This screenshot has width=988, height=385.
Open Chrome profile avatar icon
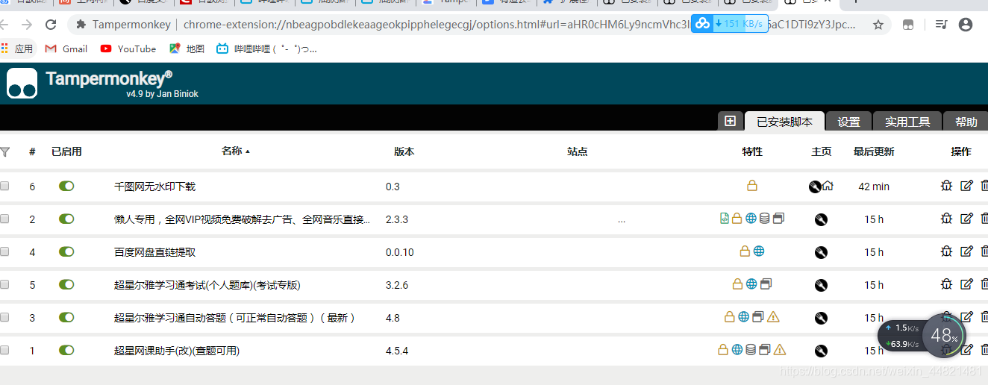pyautogui.click(x=966, y=25)
